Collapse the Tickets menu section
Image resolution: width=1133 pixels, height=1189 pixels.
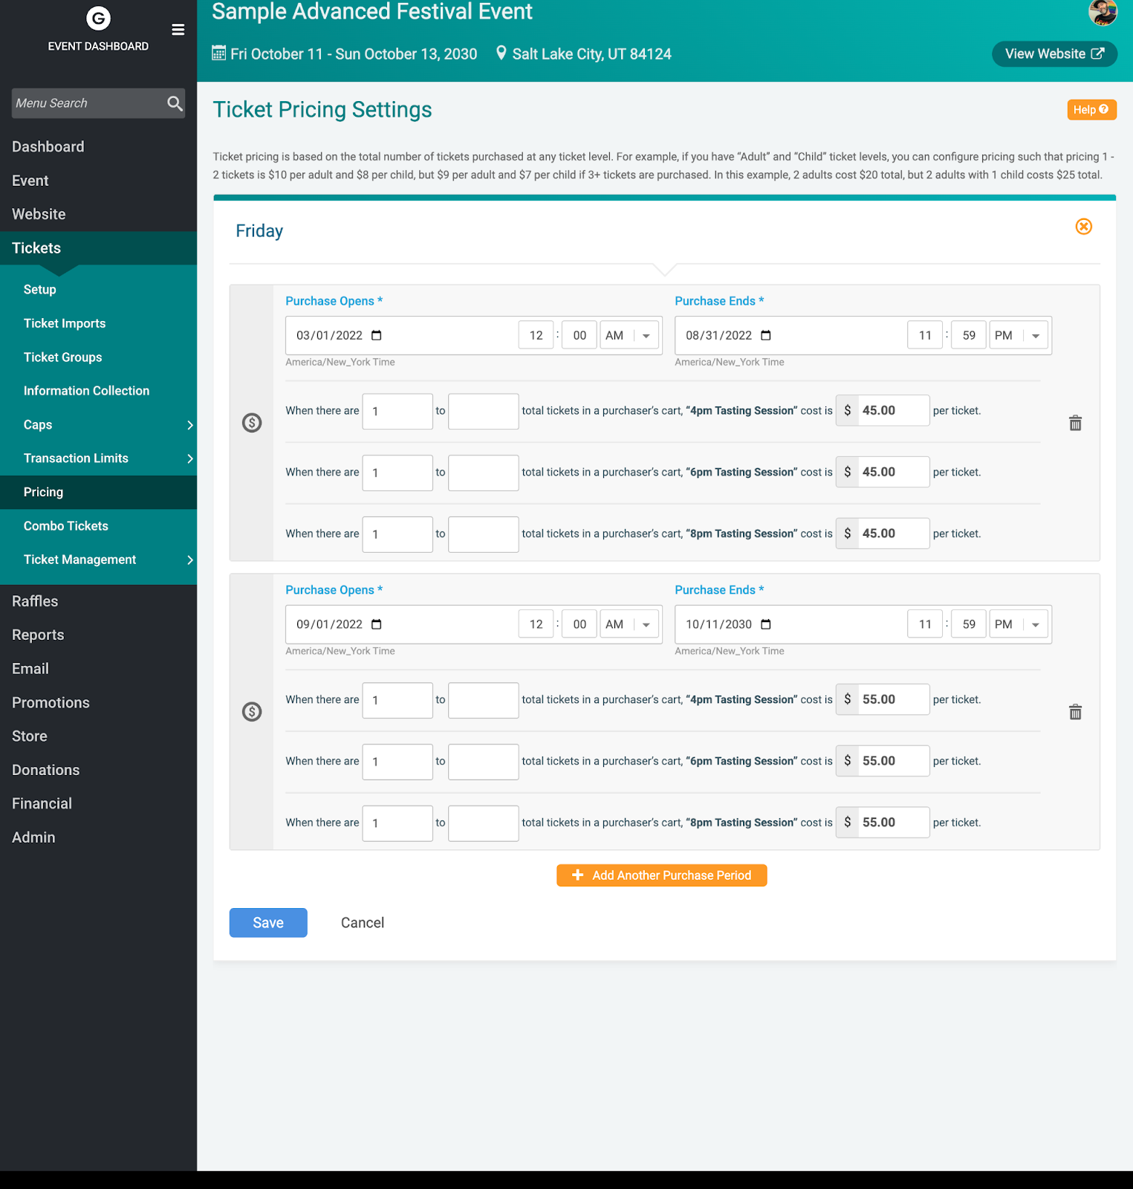98,248
